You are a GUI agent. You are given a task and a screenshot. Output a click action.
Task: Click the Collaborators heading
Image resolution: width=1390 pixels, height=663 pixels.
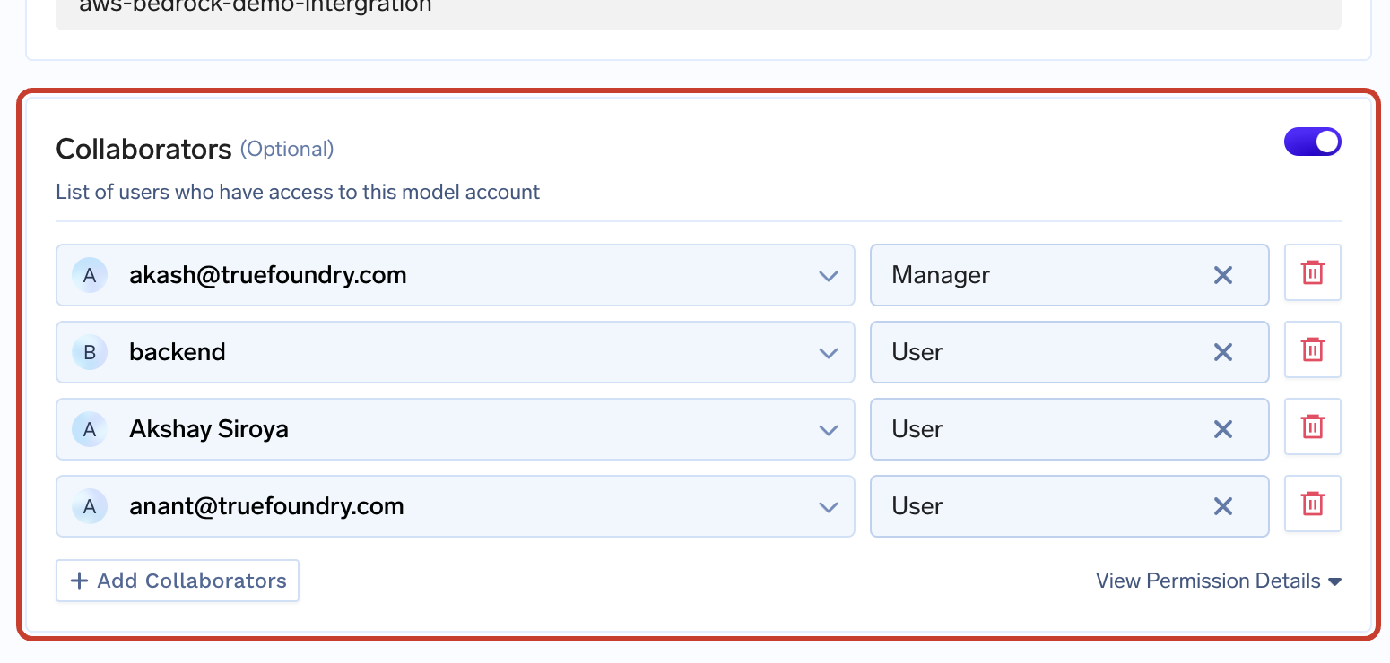(143, 149)
